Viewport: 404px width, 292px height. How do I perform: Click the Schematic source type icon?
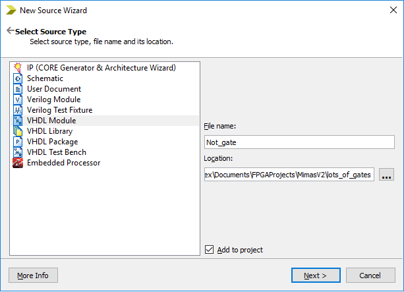(18, 78)
